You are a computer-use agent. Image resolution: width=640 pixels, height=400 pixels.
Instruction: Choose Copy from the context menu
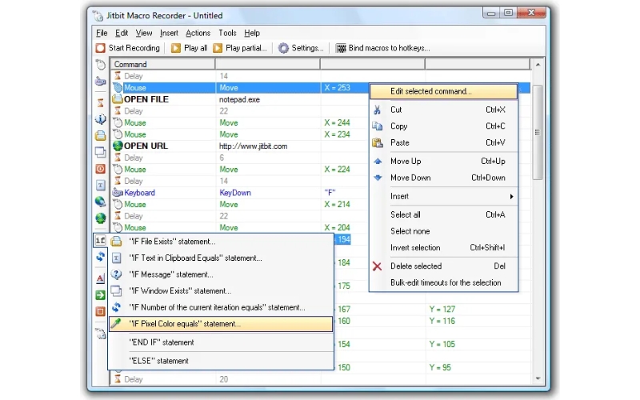click(444, 126)
